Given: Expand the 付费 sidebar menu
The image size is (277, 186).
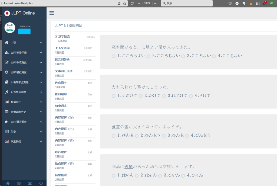Looking at the screenshot, I should click(x=24, y=132).
